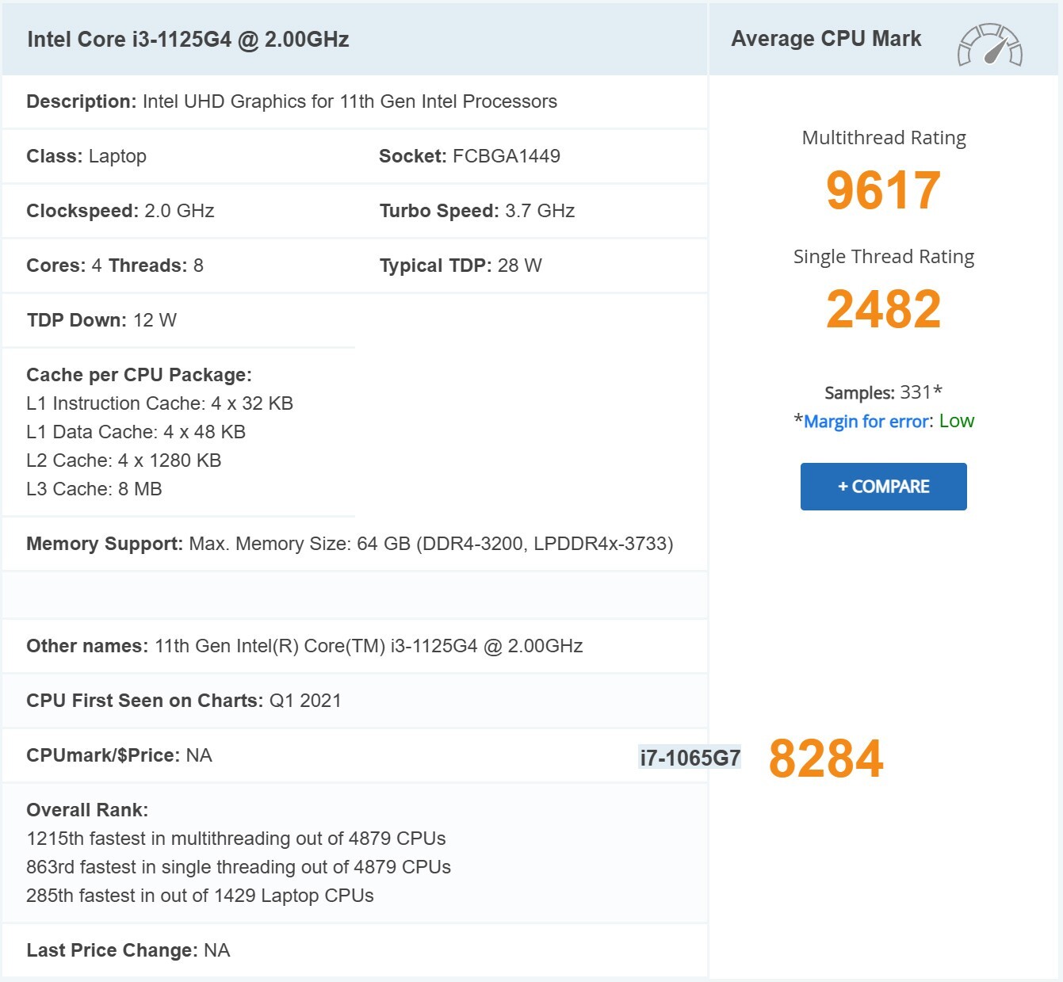Viewport: 1063px width, 982px height.
Task: Select the Socket: FCBGA1449 entry
Action: (x=469, y=156)
